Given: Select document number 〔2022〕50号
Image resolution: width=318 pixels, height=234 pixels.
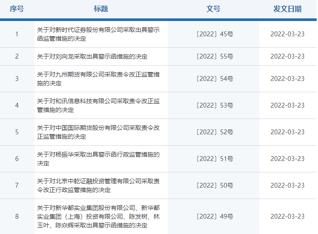Looking at the screenshot, I should click(x=215, y=185).
